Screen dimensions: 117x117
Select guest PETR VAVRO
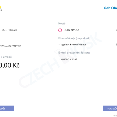(x=71, y=30)
